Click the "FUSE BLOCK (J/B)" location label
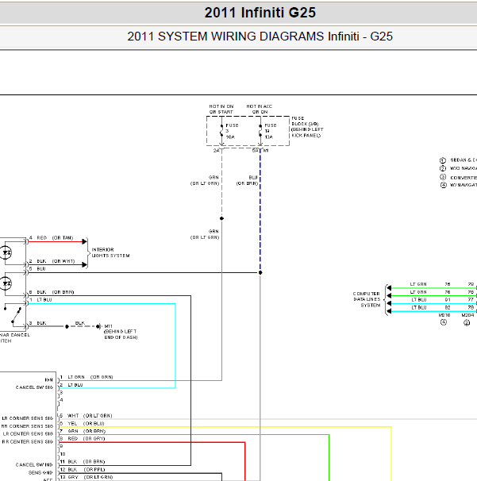Image resolution: width=477 pixels, height=481 pixels. [x=307, y=127]
